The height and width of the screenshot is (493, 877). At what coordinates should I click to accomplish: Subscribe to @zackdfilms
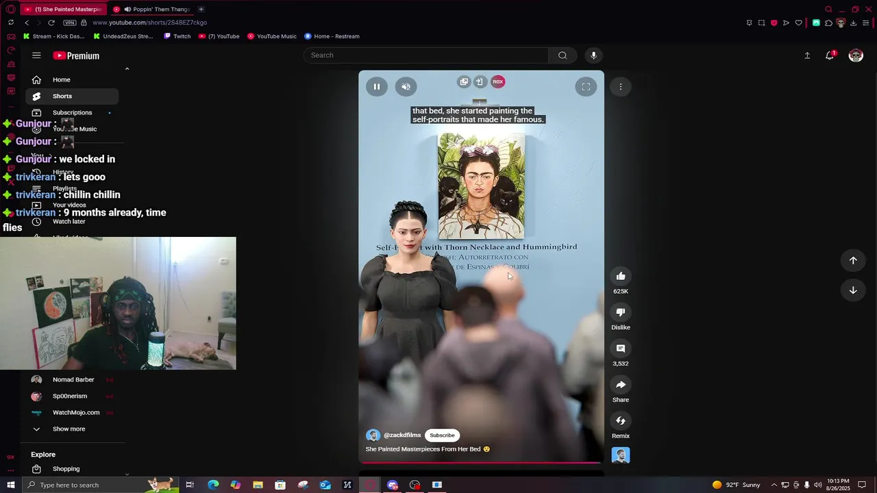click(x=442, y=435)
